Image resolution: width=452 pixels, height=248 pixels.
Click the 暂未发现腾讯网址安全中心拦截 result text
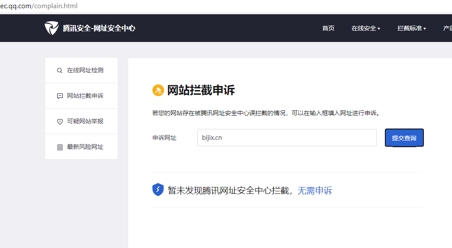tap(230, 190)
